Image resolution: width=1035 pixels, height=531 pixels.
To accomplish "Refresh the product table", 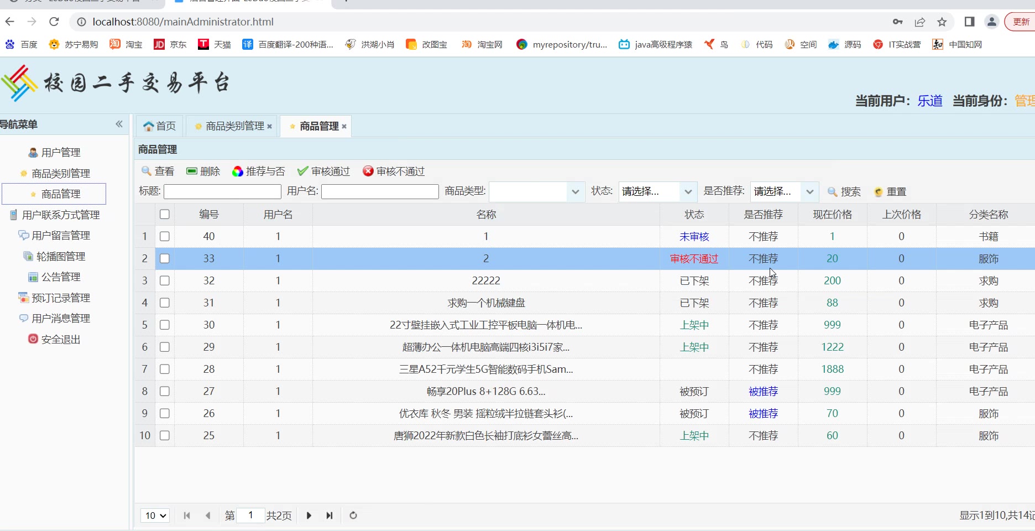I will click(353, 516).
